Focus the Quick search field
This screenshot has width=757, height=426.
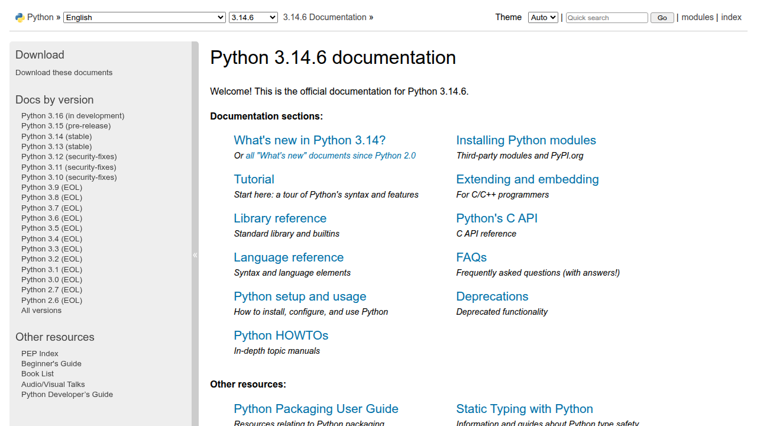(607, 18)
